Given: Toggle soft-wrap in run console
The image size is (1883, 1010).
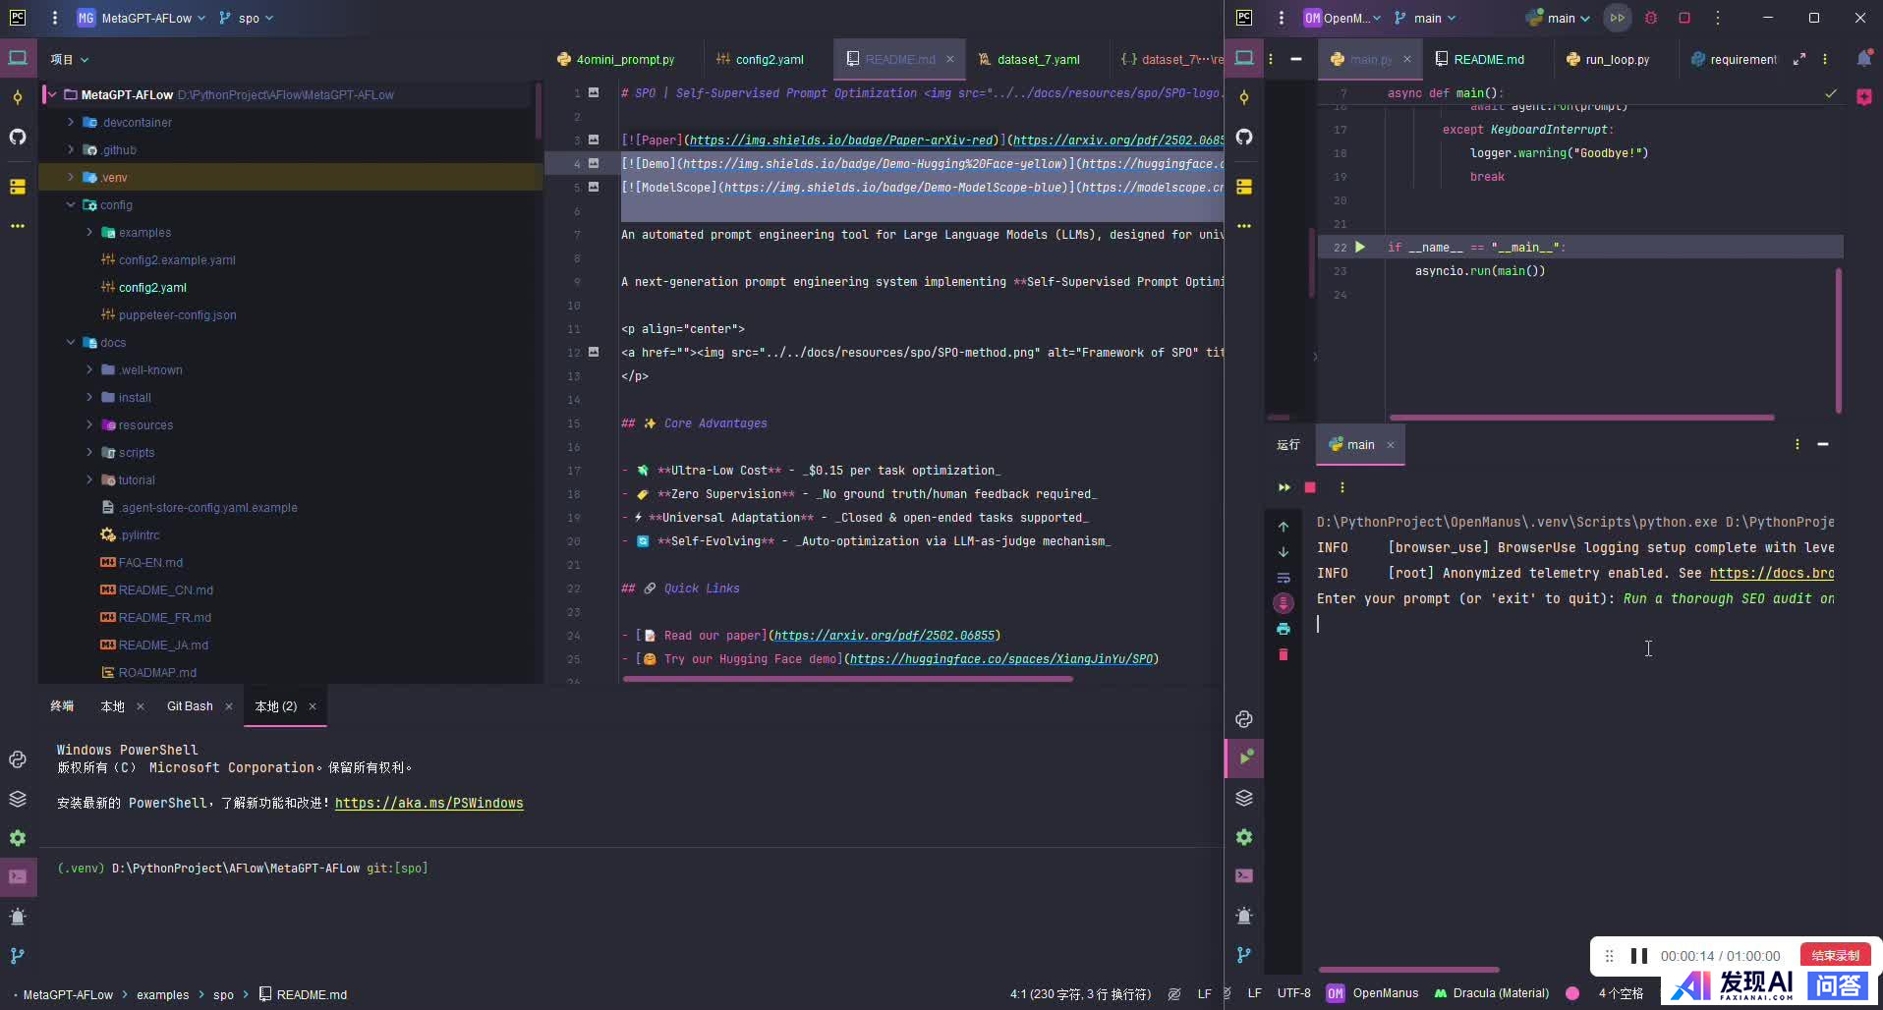Looking at the screenshot, I should [x=1284, y=578].
